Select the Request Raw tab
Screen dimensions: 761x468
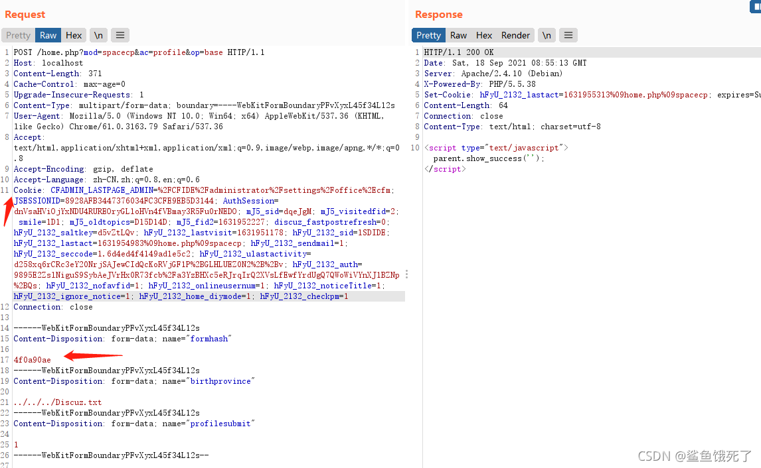click(x=48, y=35)
